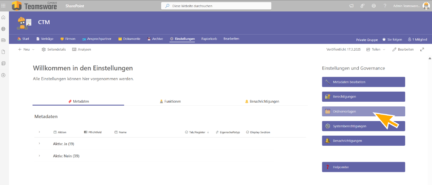Toggle the Sie folgen star
Viewport: 432px width, 185px height.
coord(384,40)
